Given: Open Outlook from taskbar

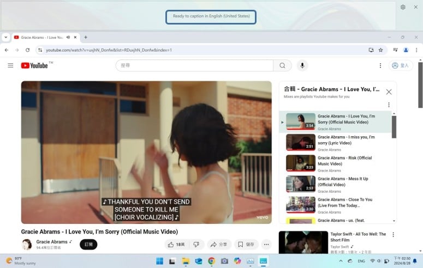Looking at the screenshot, I should 198,261.
